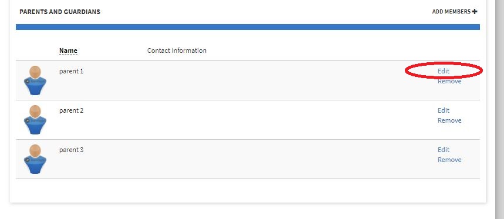Click the Contact Information column header
The height and width of the screenshot is (219, 504).
pyautogui.click(x=177, y=50)
